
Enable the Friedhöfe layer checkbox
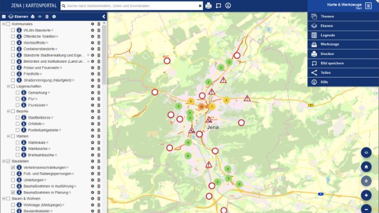pyautogui.click(x=13, y=74)
